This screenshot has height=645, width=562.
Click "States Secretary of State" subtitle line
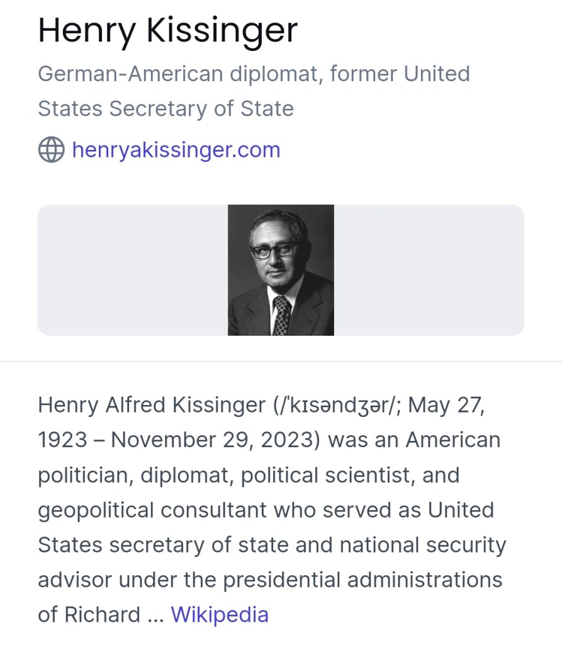pyautogui.click(x=166, y=108)
